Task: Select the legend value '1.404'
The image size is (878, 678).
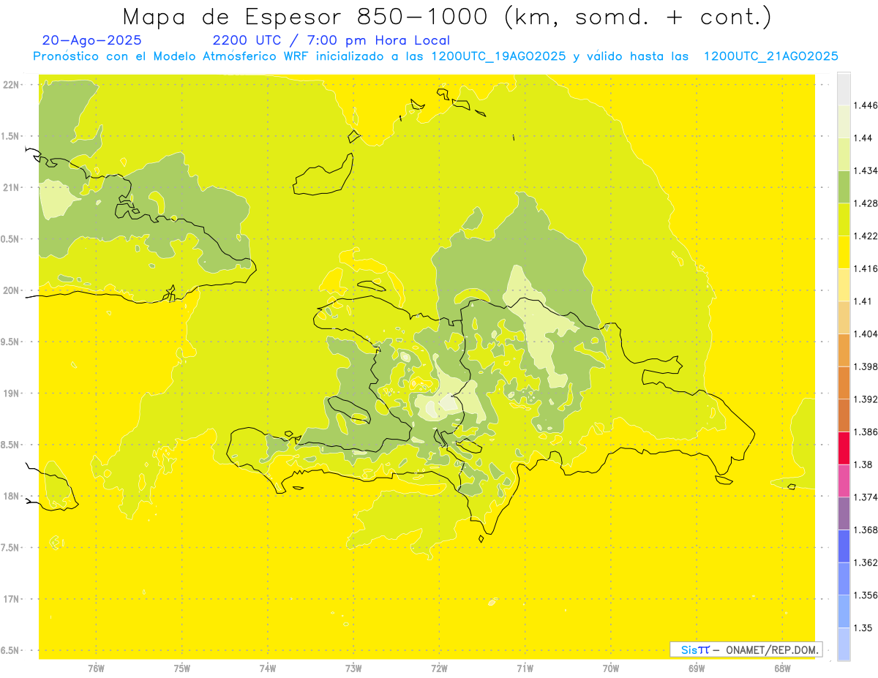Action: pos(864,334)
